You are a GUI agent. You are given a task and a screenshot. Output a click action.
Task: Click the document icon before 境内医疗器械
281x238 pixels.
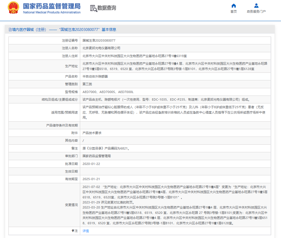tap(10, 30)
